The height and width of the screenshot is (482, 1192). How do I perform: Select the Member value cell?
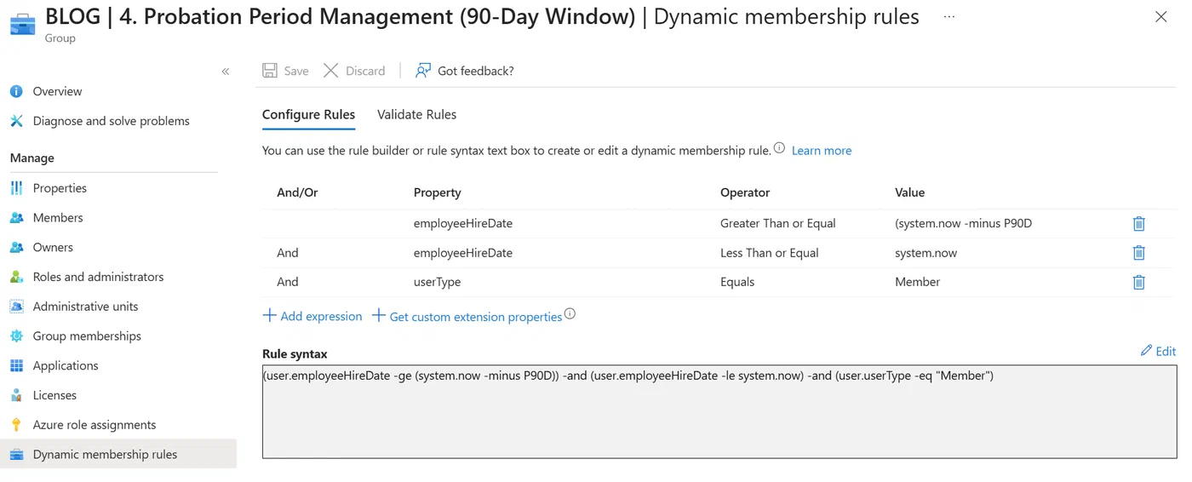pos(918,282)
